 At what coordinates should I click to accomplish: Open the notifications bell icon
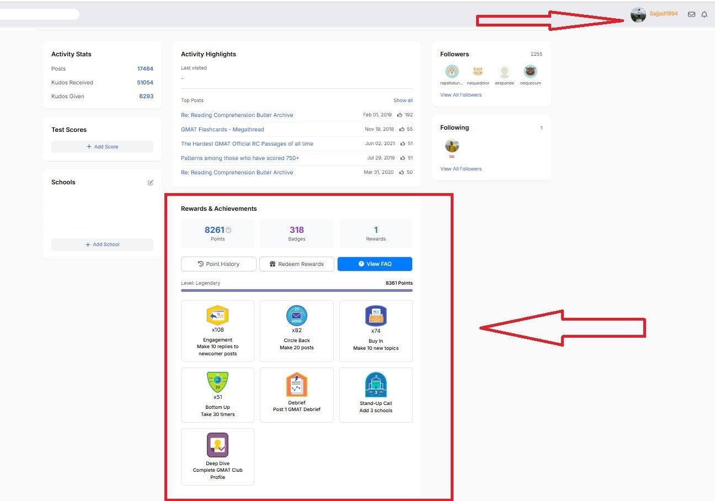[x=704, y=14]
